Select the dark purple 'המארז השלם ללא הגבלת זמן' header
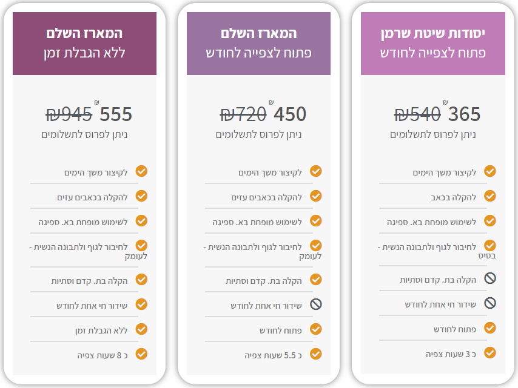518x388 pixels. coord(84,44)
